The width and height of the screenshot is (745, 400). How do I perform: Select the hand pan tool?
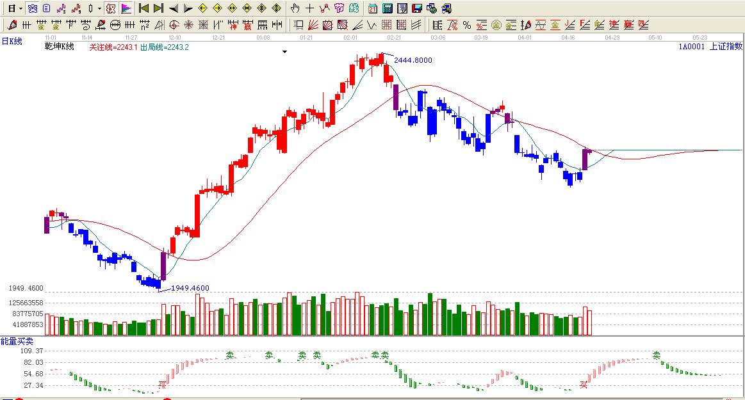(295, 8)
